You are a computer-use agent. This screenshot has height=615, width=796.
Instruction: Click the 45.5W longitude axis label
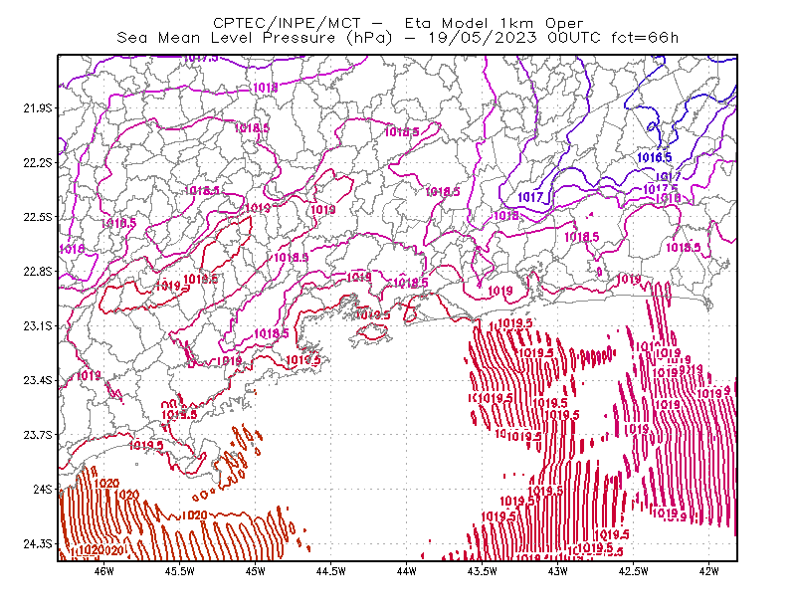pos(180,571)
